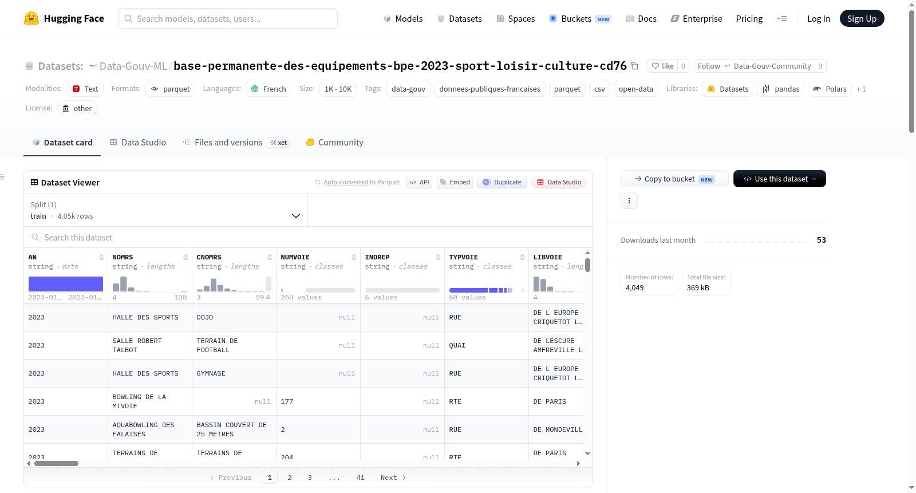Image resolution: width=916 pixels, height=493 pixels.
Task: Sort the NUMVOIE column
Action: [x=354, y=257]
